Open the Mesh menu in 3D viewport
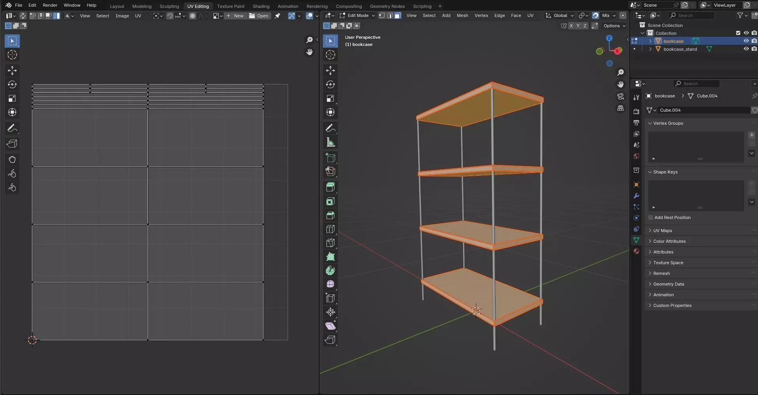758x395 pixels. 462,15
